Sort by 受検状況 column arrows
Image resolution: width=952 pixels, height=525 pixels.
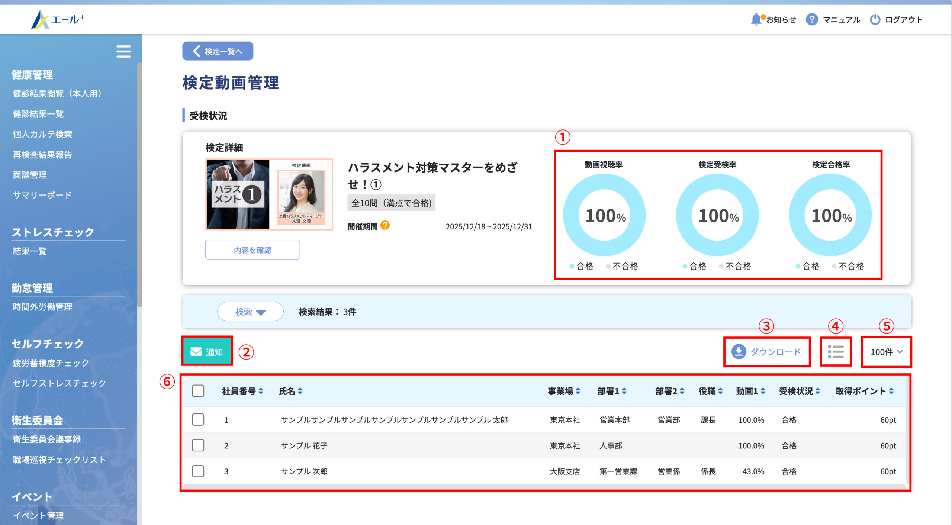(818, 391)
